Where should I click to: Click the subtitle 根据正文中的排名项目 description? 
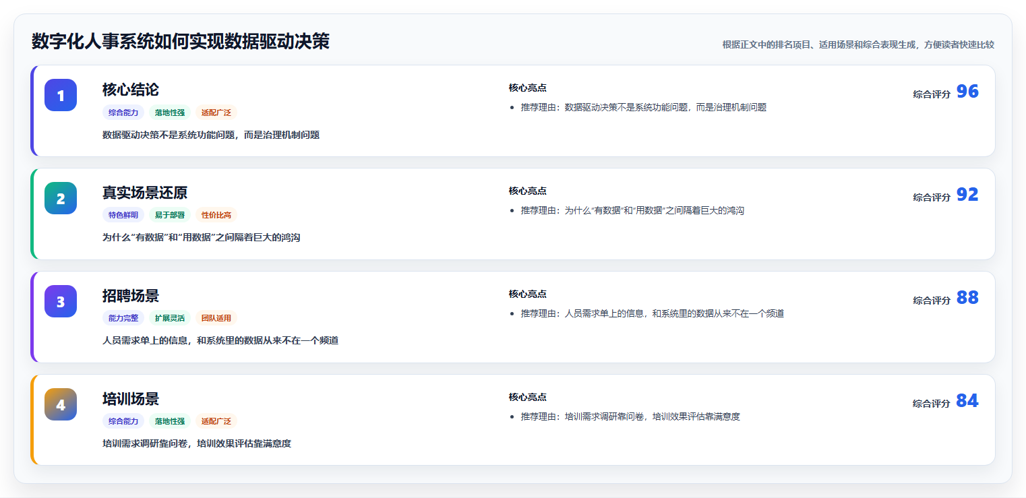858,44
